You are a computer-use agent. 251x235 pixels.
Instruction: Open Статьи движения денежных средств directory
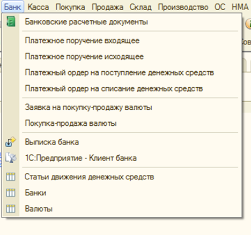[x=122, y=177]
